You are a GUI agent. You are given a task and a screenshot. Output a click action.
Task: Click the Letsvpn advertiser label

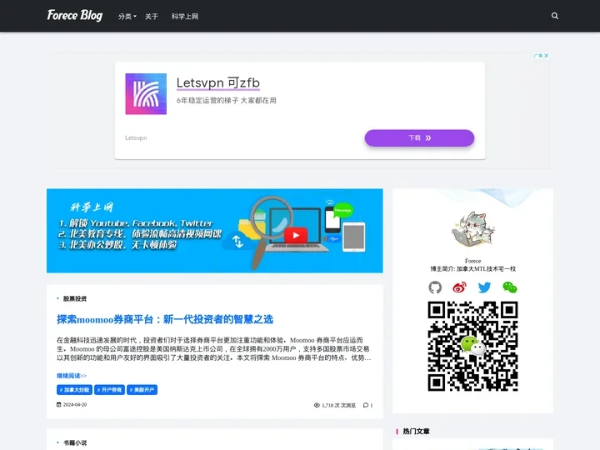(x=136, y=137)
